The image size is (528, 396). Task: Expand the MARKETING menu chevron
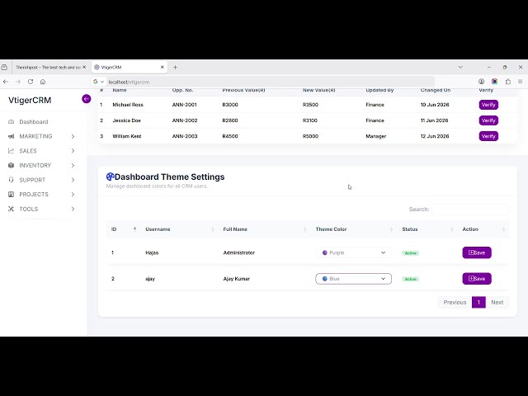[x=73, y=136]
